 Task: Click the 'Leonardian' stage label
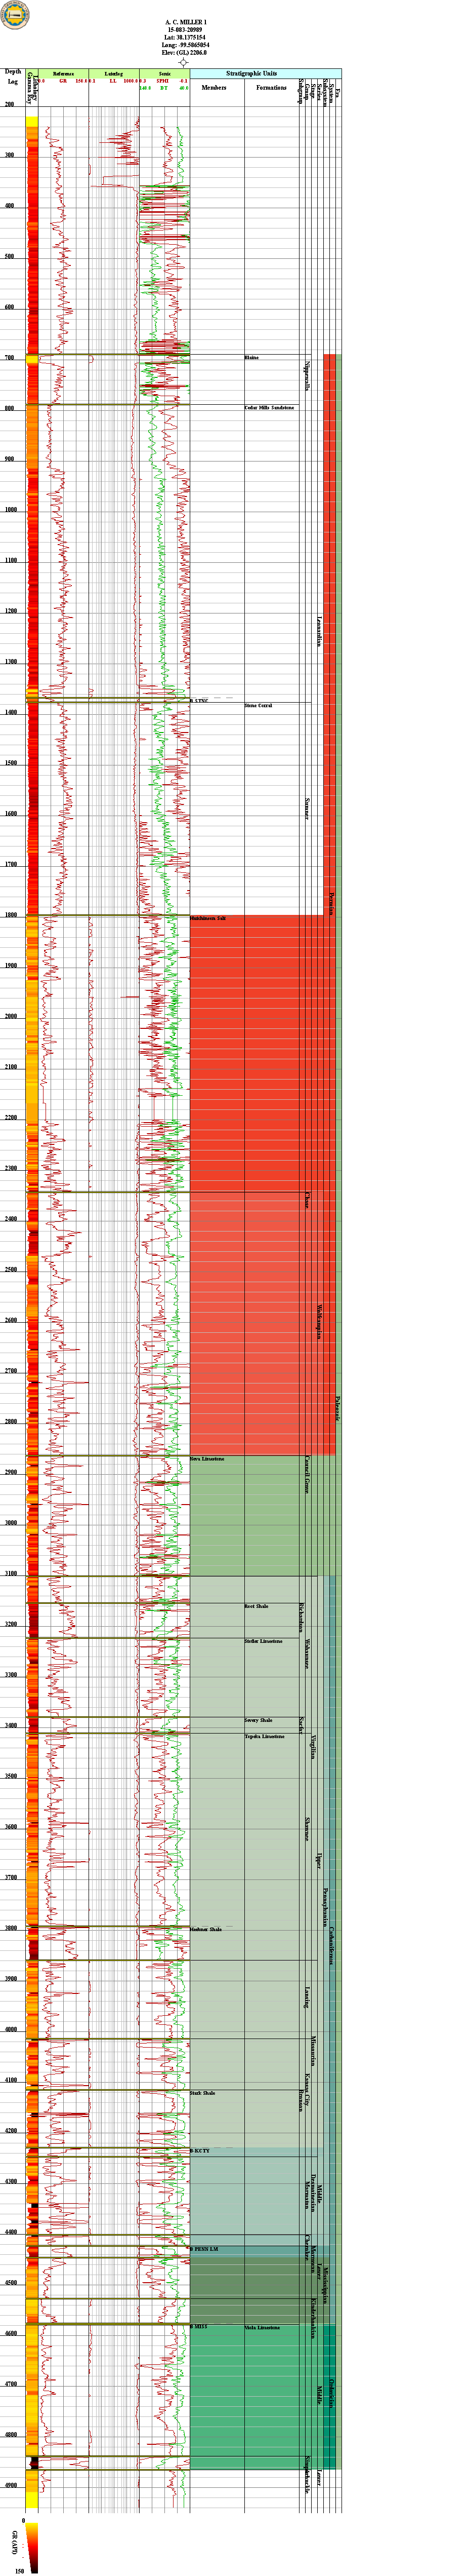(319, 631)
